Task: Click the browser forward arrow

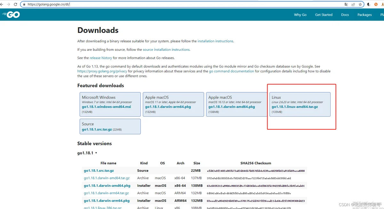Action: (8, 4)
